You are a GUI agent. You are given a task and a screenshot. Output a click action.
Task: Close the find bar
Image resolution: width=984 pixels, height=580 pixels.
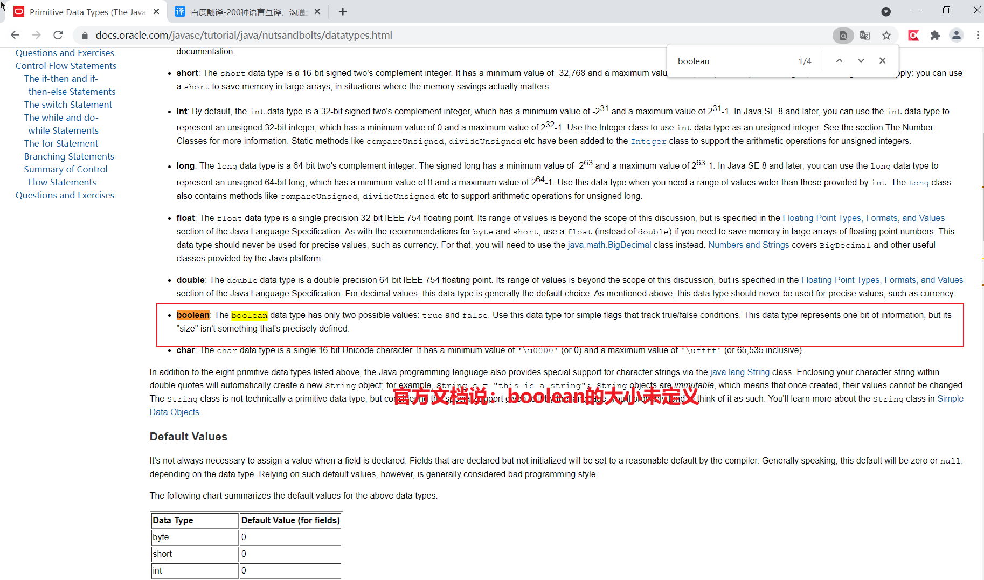point(882,61)
